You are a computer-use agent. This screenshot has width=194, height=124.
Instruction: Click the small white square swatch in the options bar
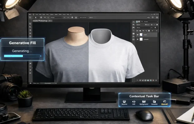pos(36,18)
